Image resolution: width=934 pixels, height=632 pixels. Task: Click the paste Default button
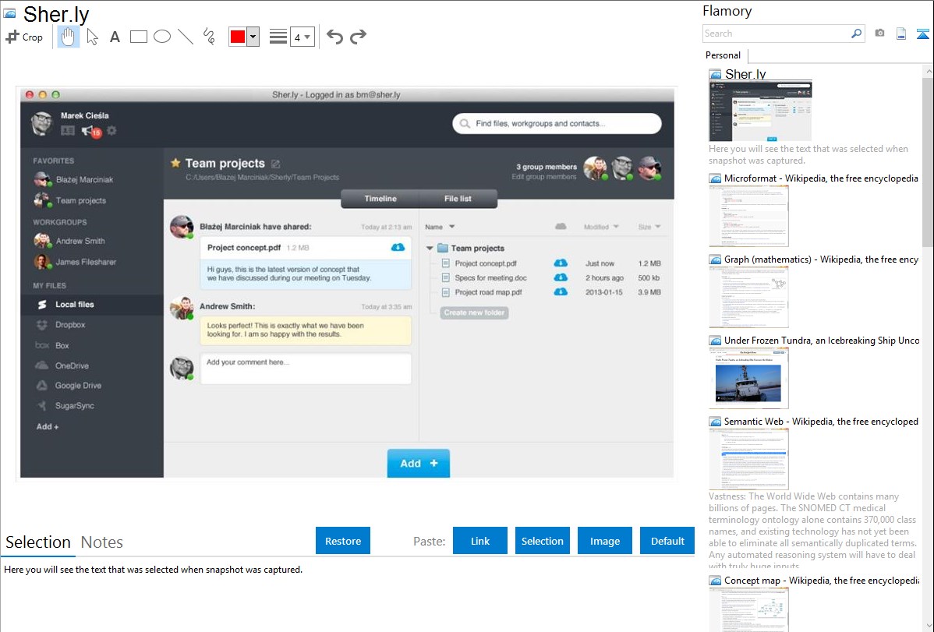click(667, 541)
